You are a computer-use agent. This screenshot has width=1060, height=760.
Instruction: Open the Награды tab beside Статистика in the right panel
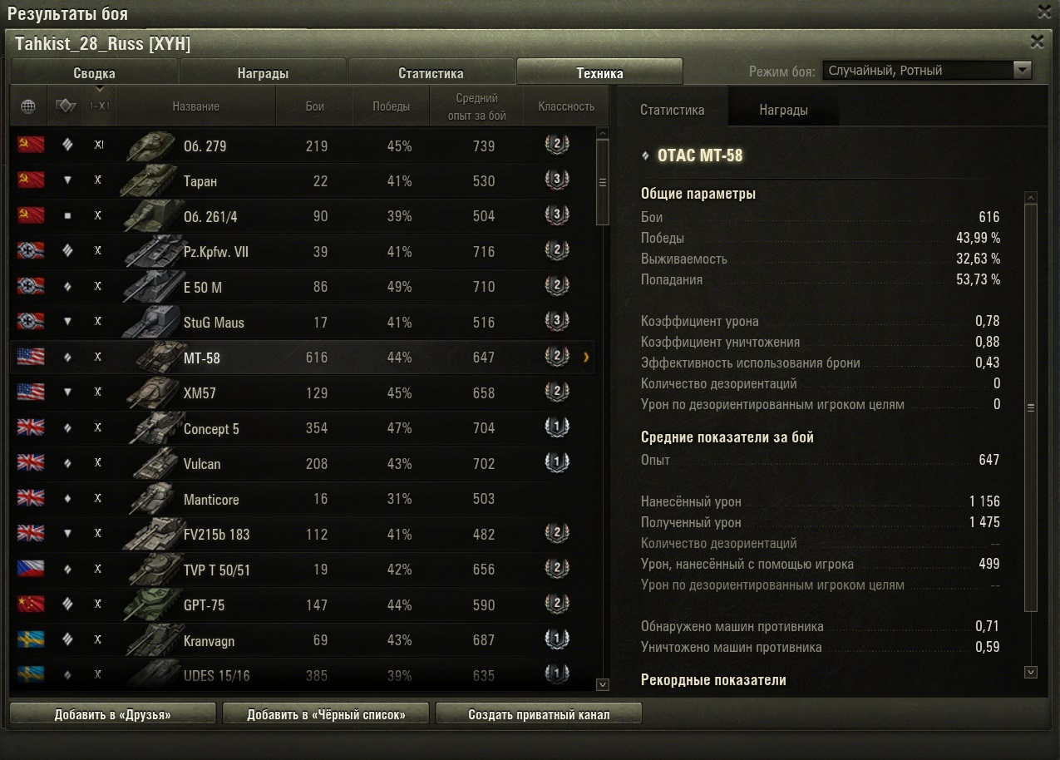click(783, 110)
